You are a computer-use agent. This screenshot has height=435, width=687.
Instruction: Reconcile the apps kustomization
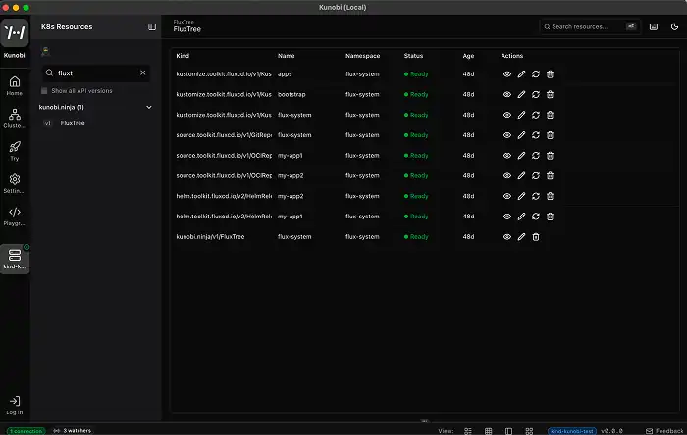(536, 74)
